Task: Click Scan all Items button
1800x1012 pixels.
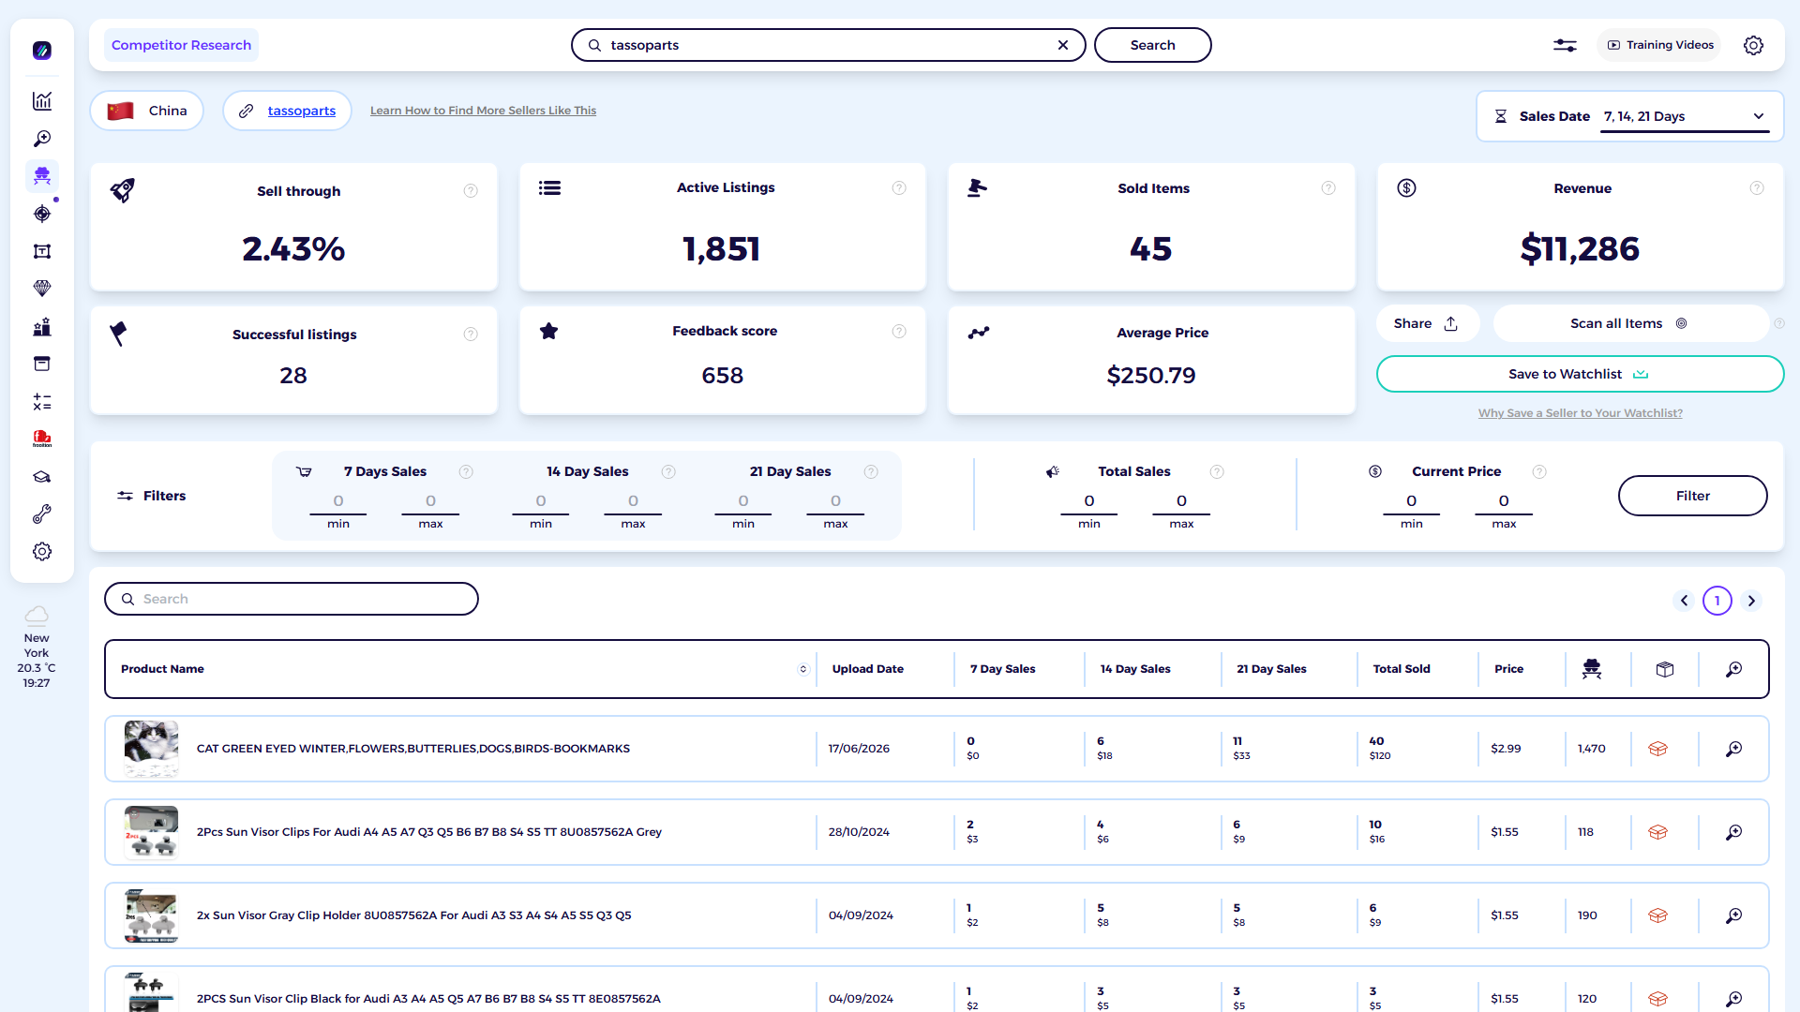Action: pyautogui.click(x=1629, y=323)
